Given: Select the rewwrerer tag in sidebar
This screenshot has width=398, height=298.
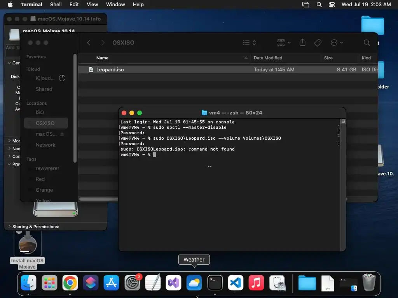Looking at the screenshot, I should click(47, 168).
